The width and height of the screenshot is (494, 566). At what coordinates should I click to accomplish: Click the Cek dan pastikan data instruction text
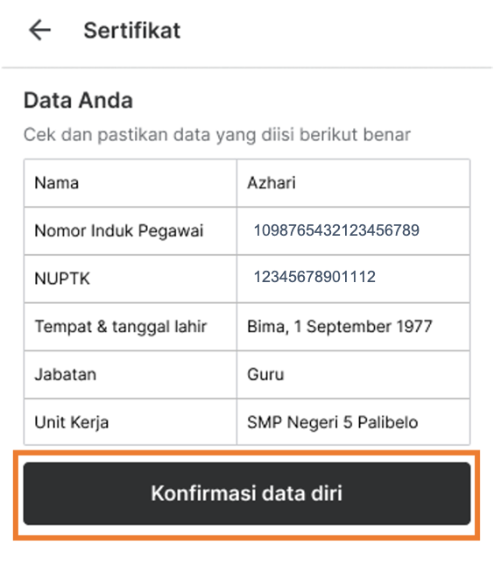pyautogui.click(x=217, y=135)
